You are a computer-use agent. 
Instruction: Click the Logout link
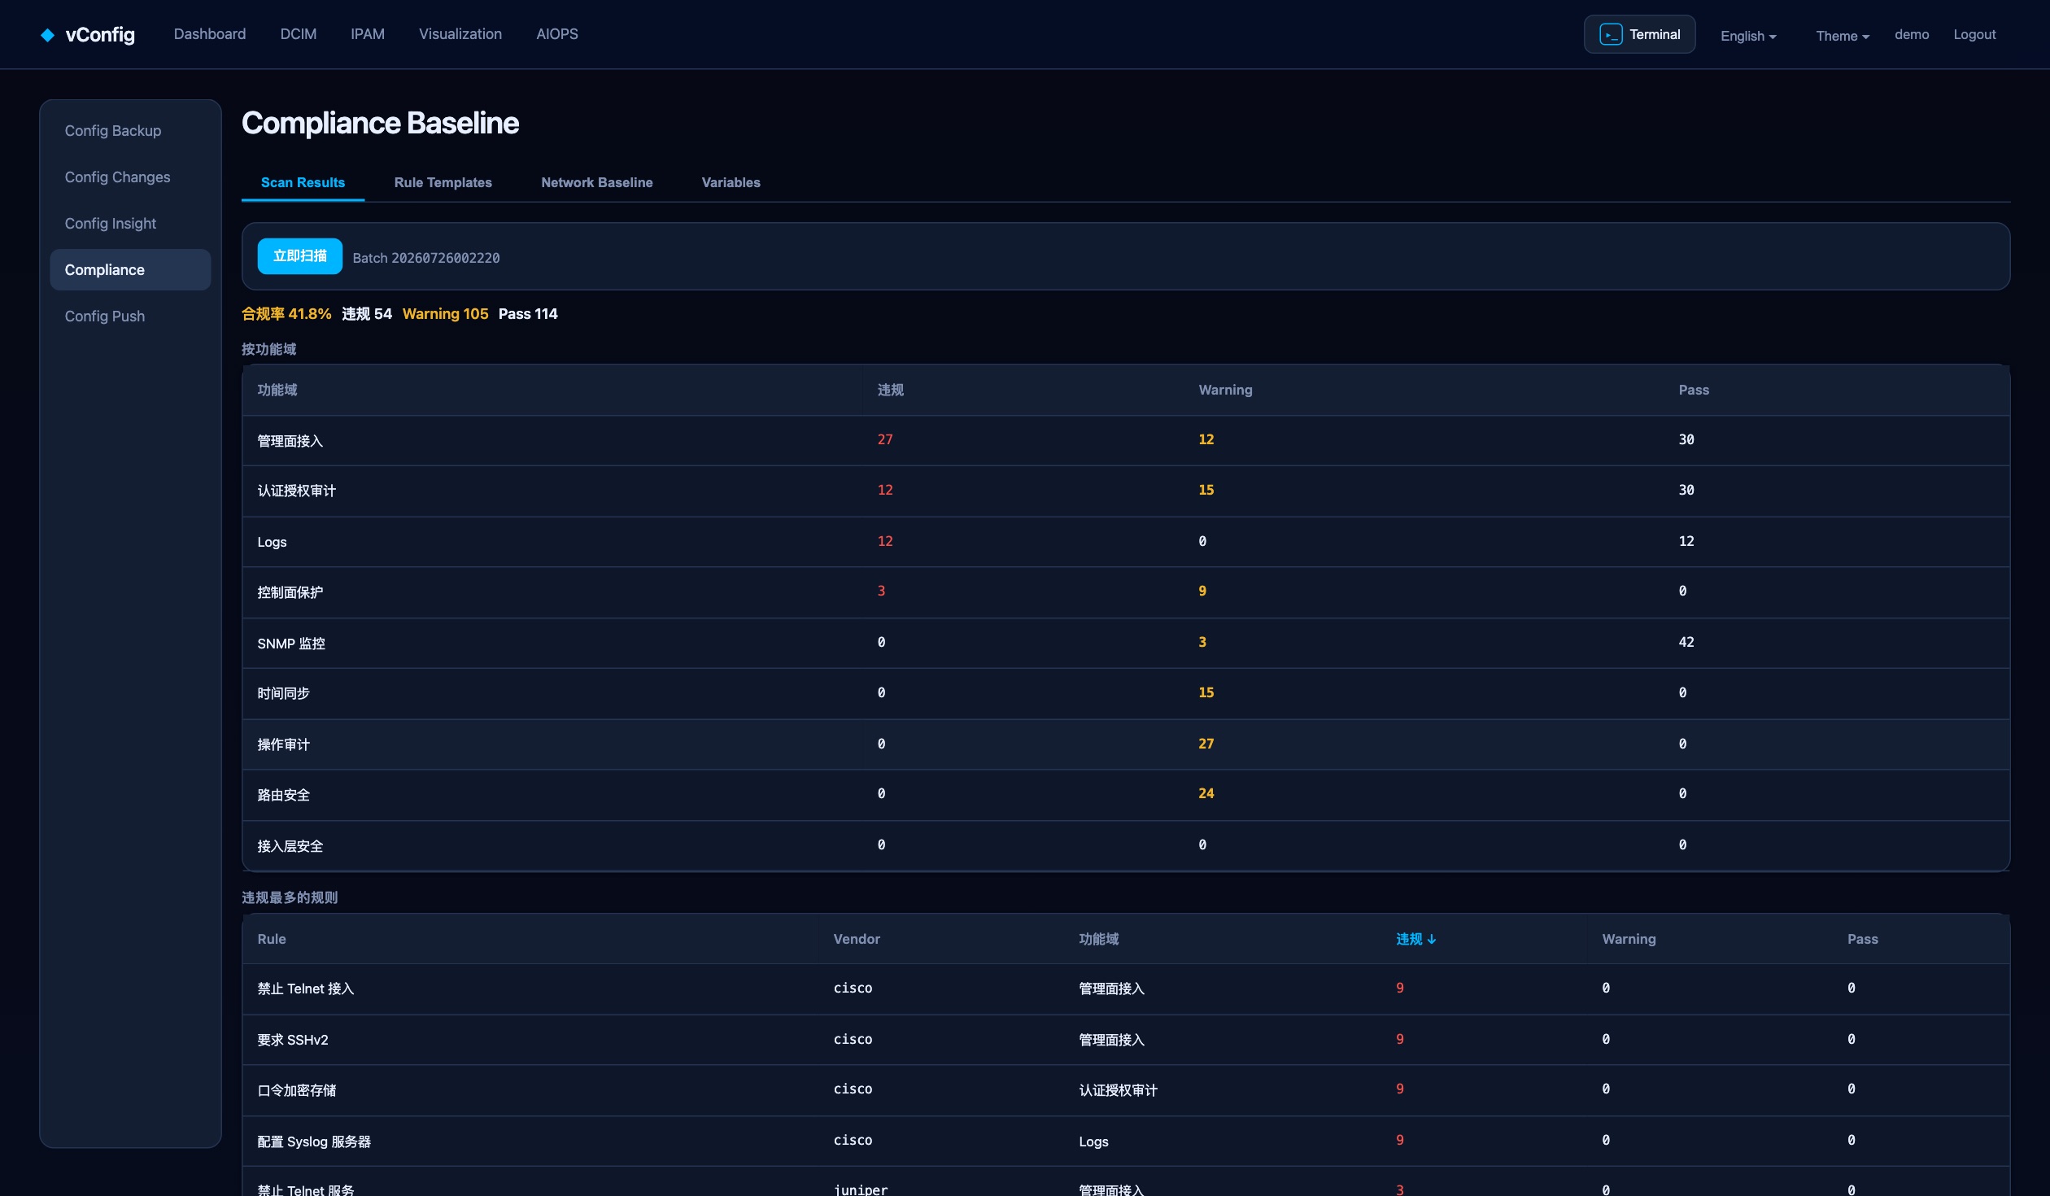pos(1974,34)
